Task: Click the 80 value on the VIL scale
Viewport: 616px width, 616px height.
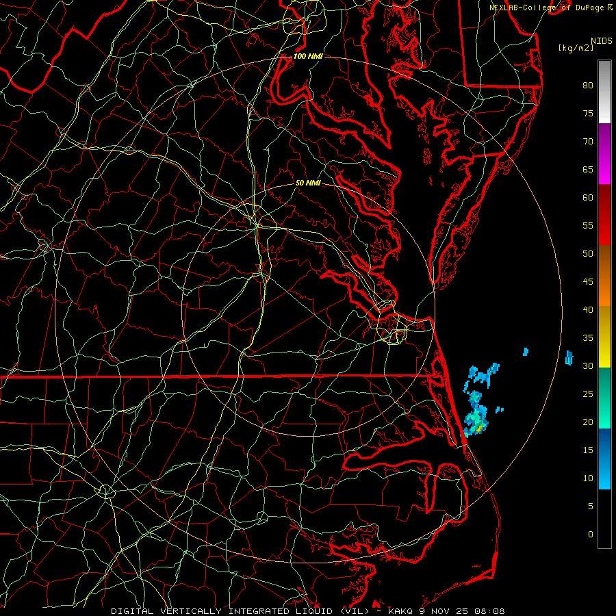Action: point(588,86)
